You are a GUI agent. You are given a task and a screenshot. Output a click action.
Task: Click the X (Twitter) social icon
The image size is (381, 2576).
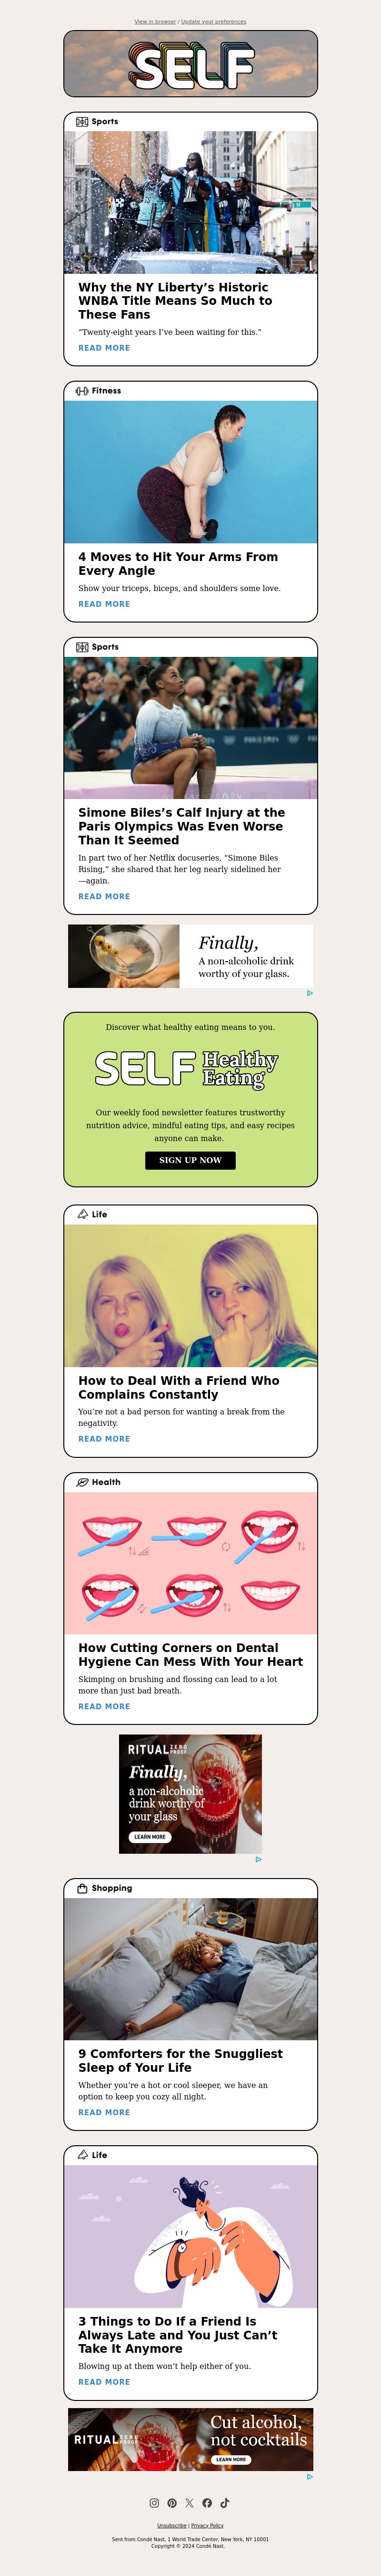(x=190, y=2503)
